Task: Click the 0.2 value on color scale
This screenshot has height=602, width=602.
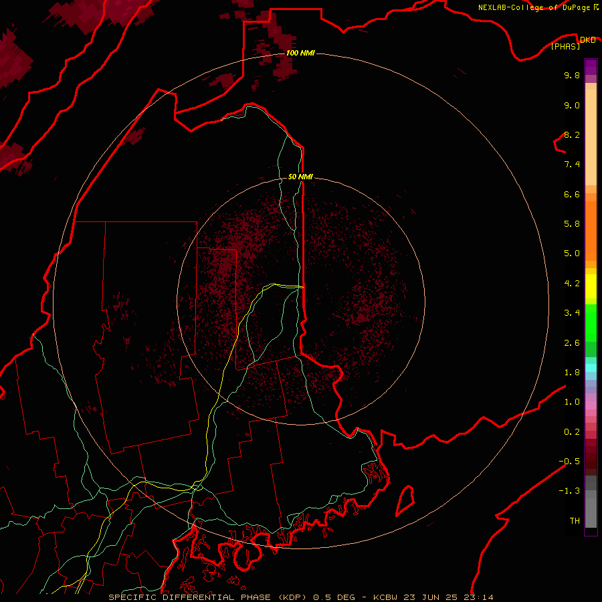Action: (572, 432)
